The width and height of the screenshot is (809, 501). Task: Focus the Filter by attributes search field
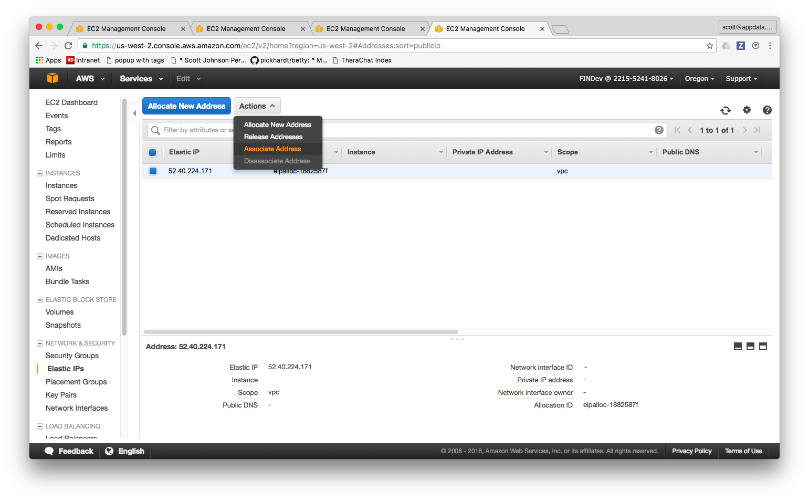click(x=407, y=130)
